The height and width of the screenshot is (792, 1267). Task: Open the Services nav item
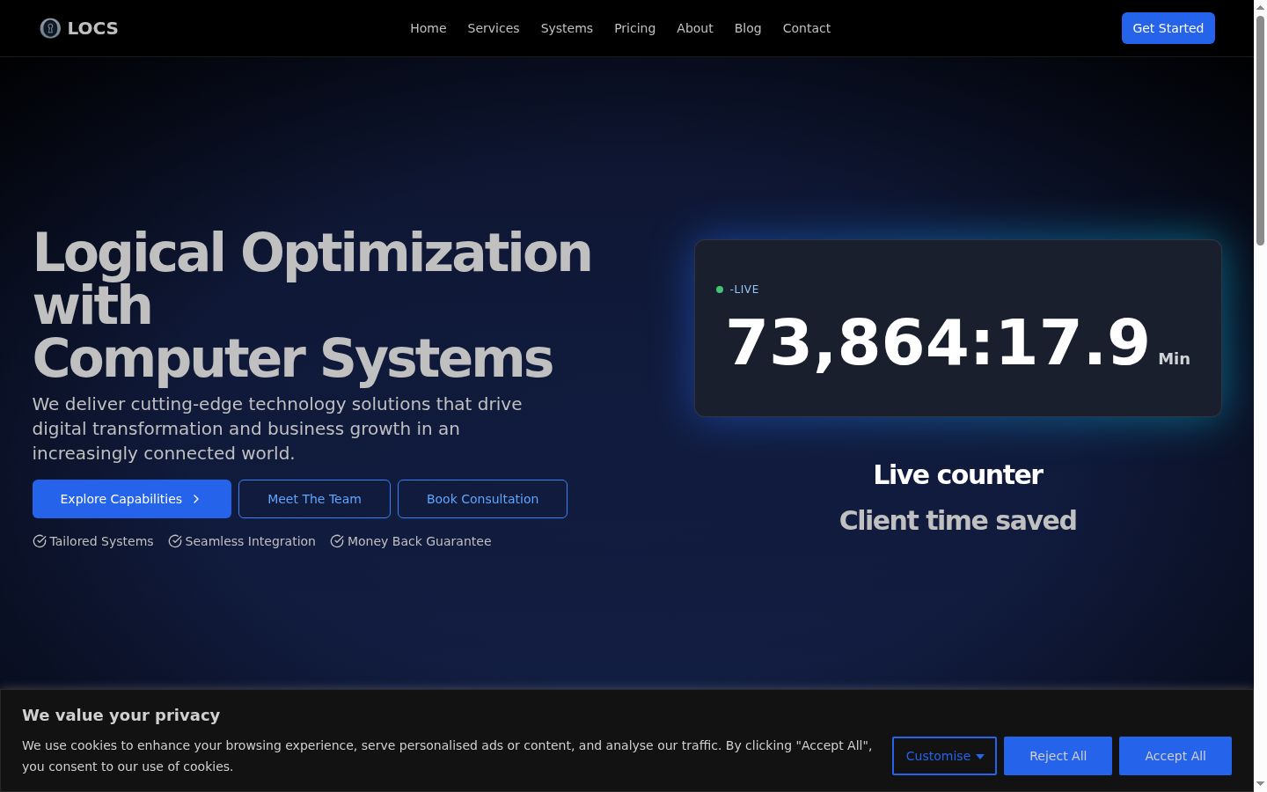tap(494, 28)
